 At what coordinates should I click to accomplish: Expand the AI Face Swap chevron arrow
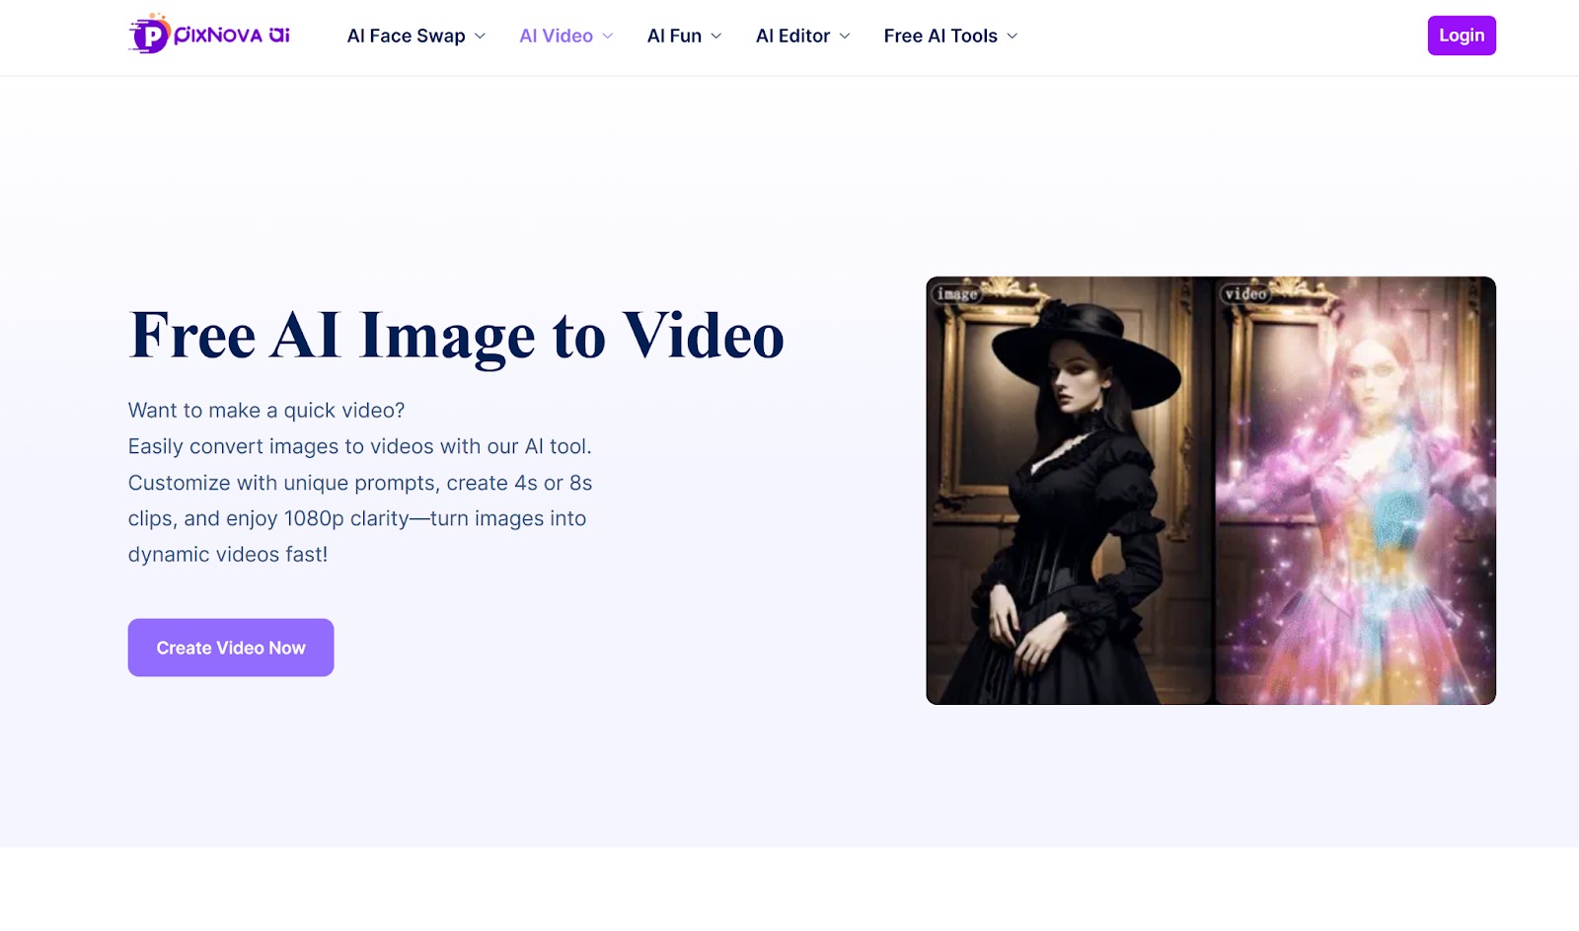tap(481, 37)
